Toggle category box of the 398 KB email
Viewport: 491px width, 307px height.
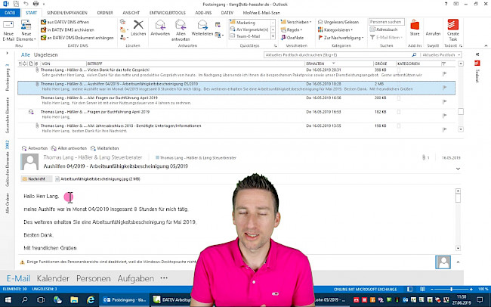point(399,69)
